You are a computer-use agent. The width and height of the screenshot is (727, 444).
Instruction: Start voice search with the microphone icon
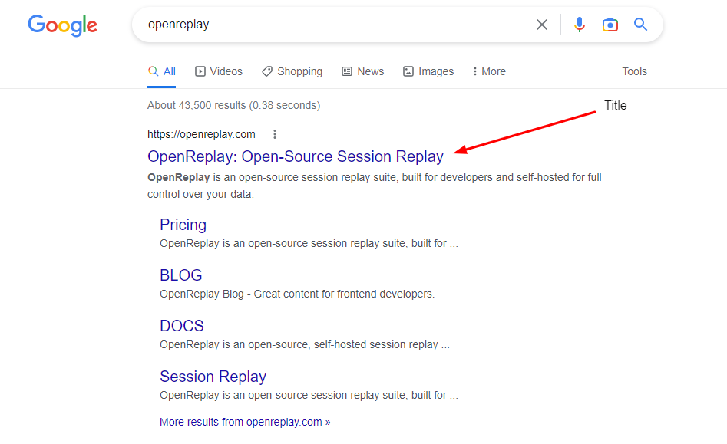coord(579,25)
